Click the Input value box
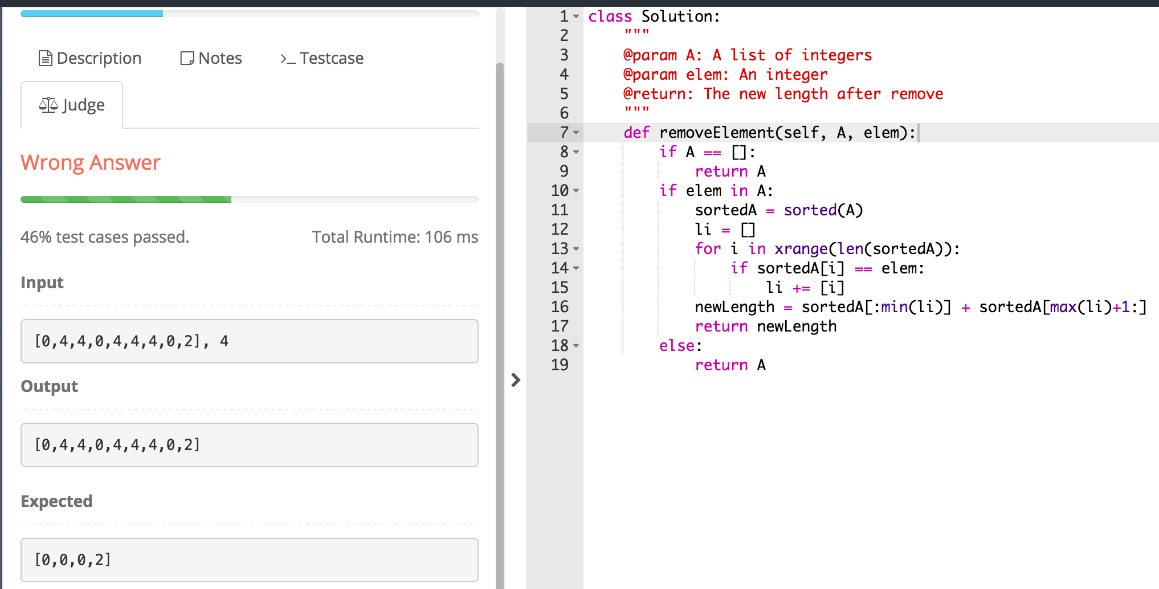The height and width of the screenshot is (589, 1159). coord(250,341)
